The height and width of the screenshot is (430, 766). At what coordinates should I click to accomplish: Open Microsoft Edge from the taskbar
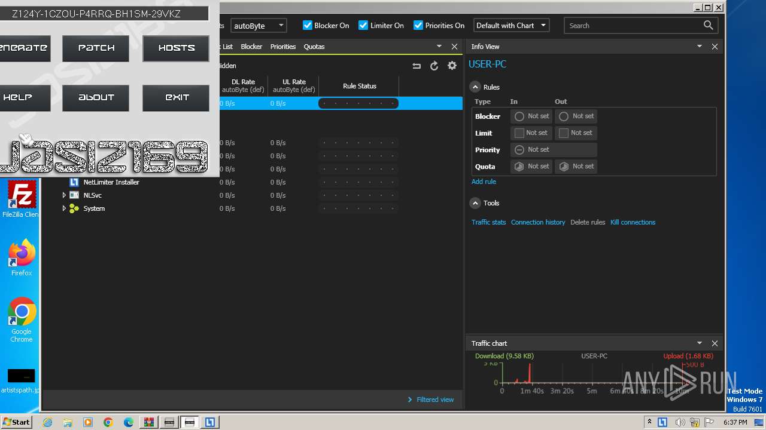point(129,422)
